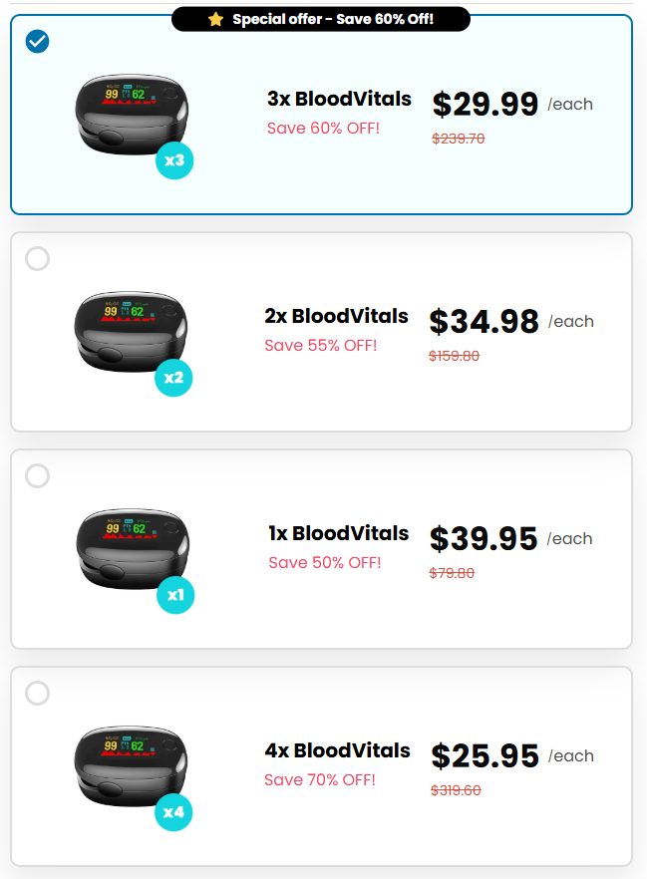Click the x3 quantity badge
The height and width of the screenshot is (879, 647).
[x=173, y=159]
